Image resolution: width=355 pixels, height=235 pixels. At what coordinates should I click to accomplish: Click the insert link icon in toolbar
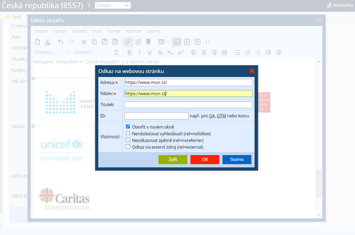pyautogui.click(x=128, y=42)
